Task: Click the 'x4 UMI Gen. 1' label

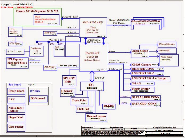Action: (x=94, y=40)
